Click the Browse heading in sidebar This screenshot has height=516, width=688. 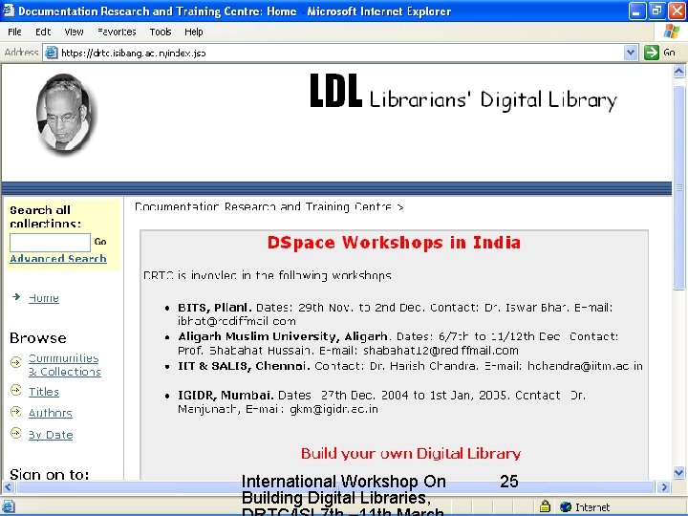pos(38,338)
